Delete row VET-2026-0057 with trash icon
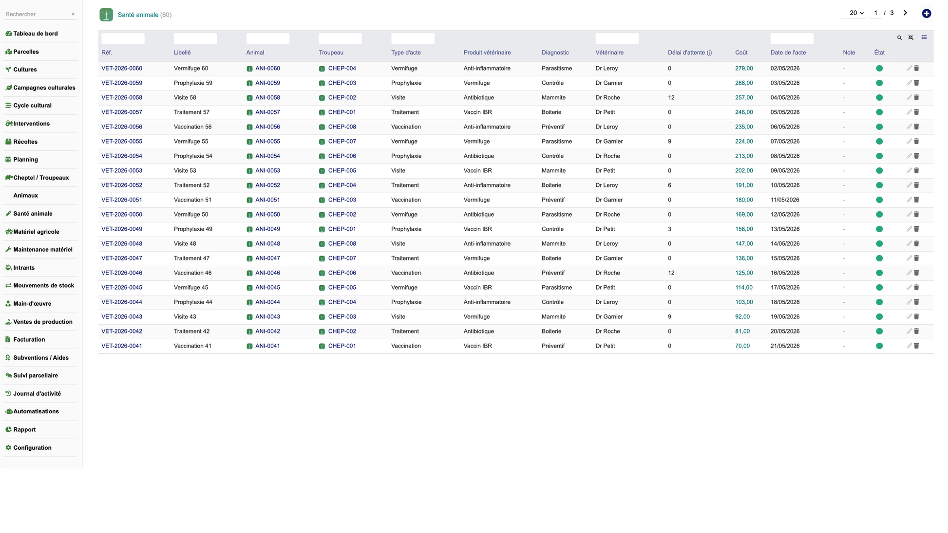This screenshot has height=533, width=948. (916, 112)
